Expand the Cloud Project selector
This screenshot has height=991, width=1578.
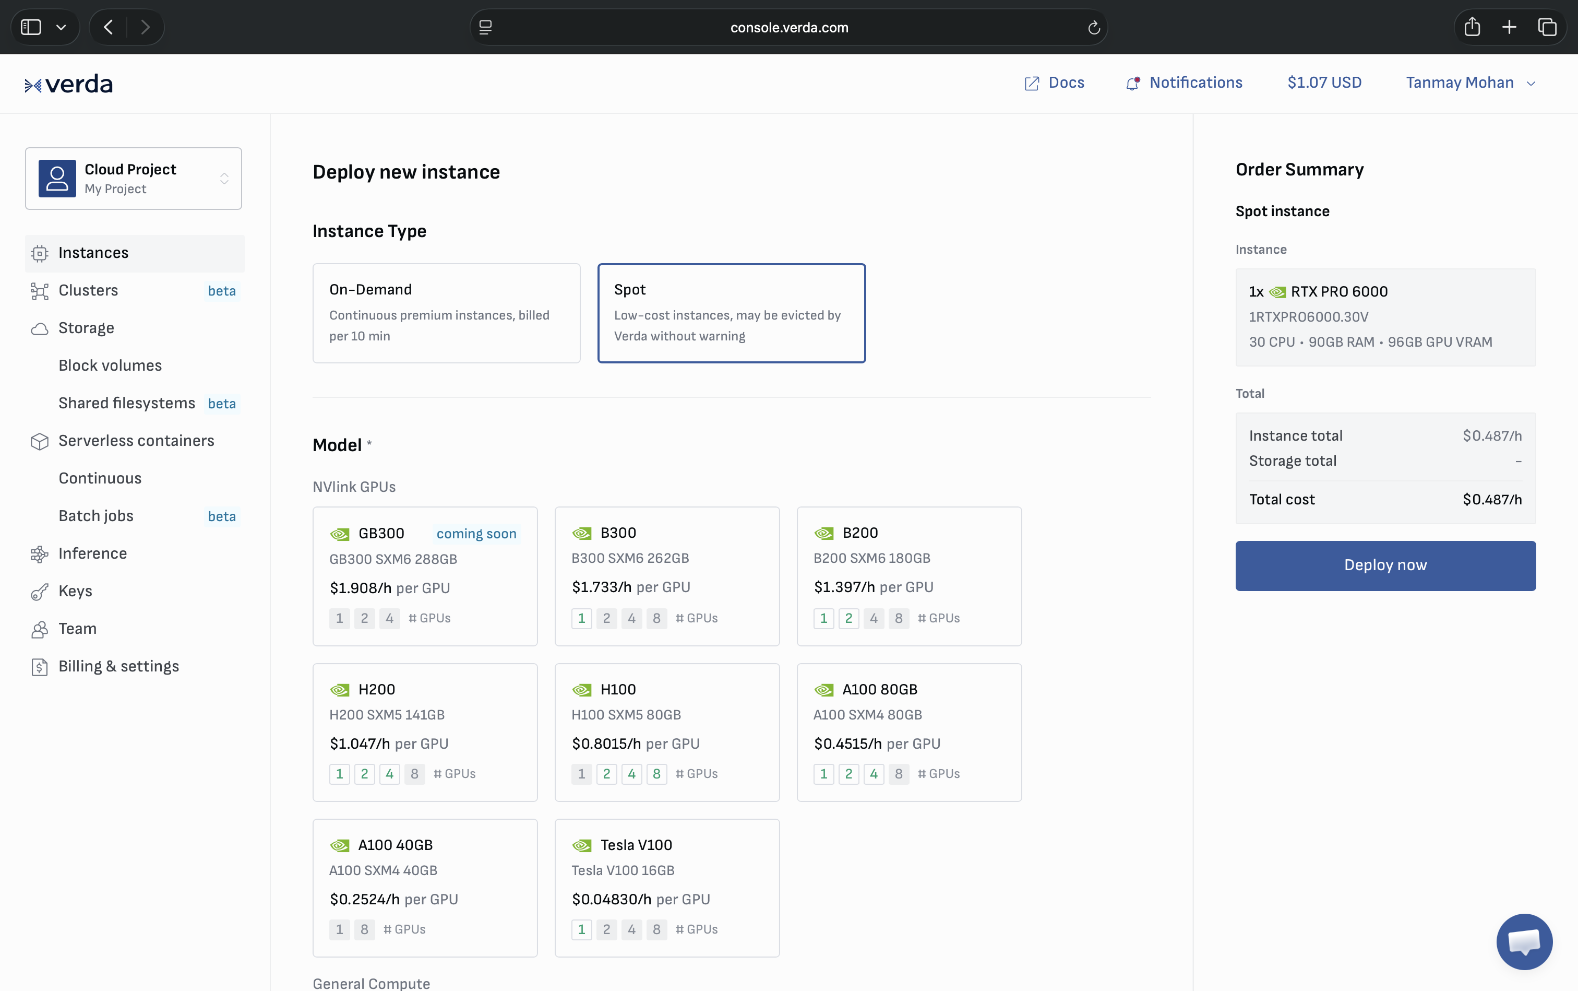[x=134, y=178]
